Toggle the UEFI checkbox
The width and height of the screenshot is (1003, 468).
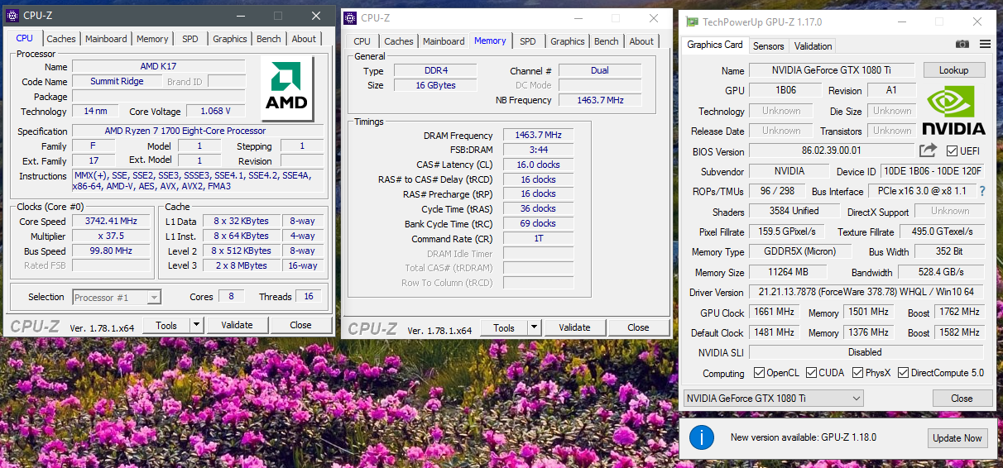click(952, 151)
